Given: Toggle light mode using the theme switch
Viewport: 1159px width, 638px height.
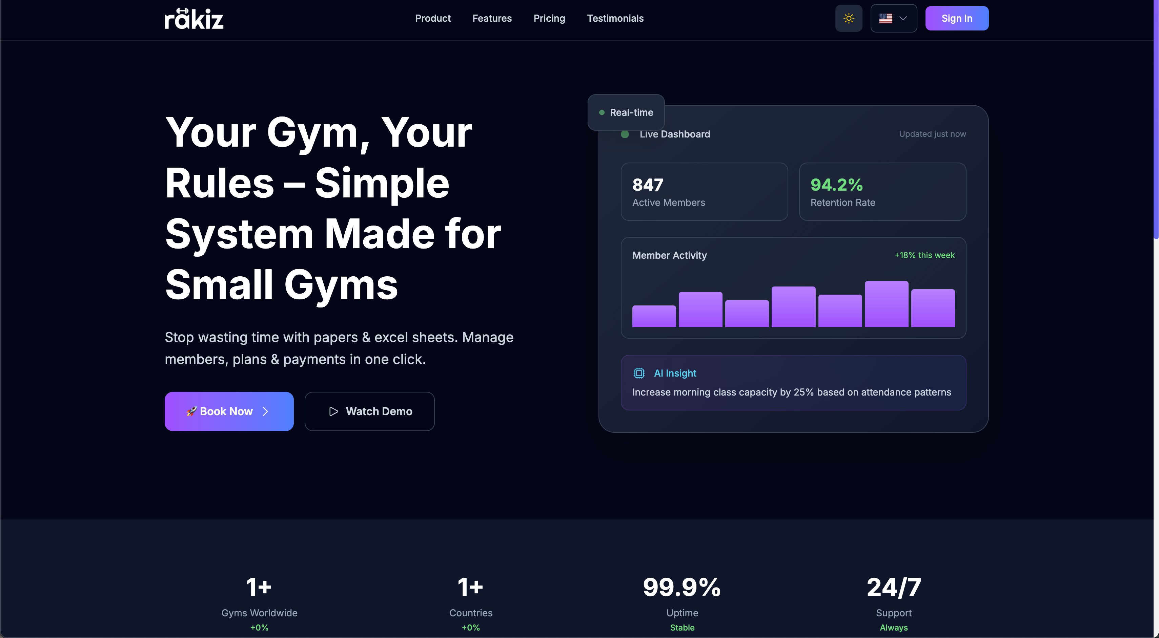Looking at the screenshot, I should click(x=849, y=18).
